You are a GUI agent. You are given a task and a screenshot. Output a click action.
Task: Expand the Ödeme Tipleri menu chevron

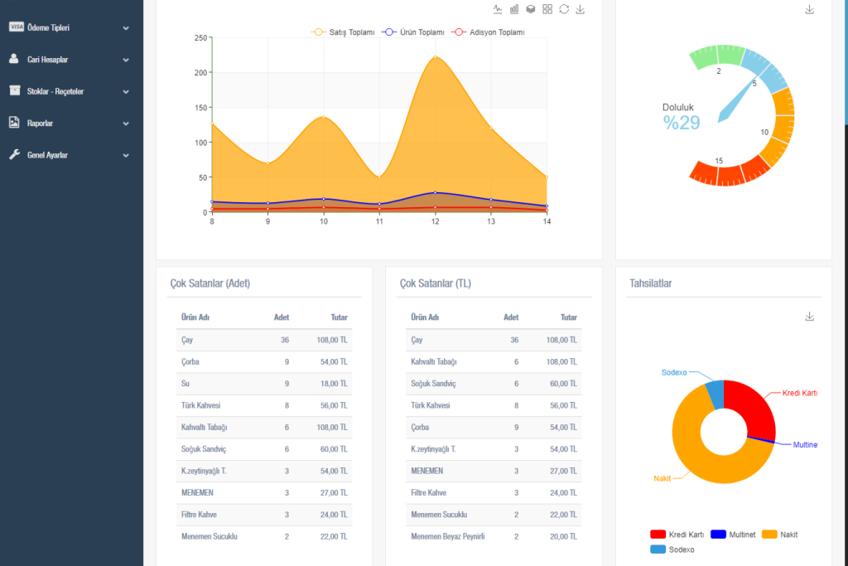pyautogui.click(x=126, y=28)
